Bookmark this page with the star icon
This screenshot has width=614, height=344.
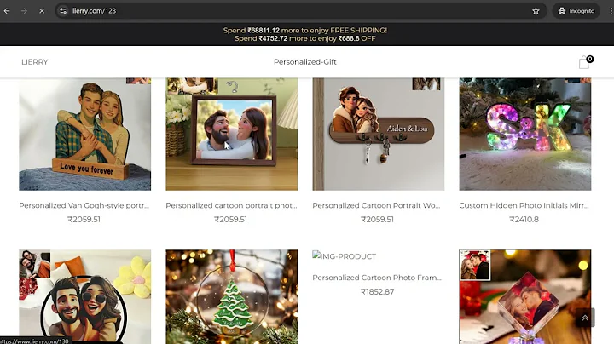click(x=536, y=11)
